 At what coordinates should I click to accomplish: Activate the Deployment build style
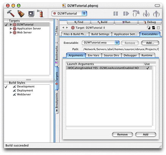click(25, 90)
